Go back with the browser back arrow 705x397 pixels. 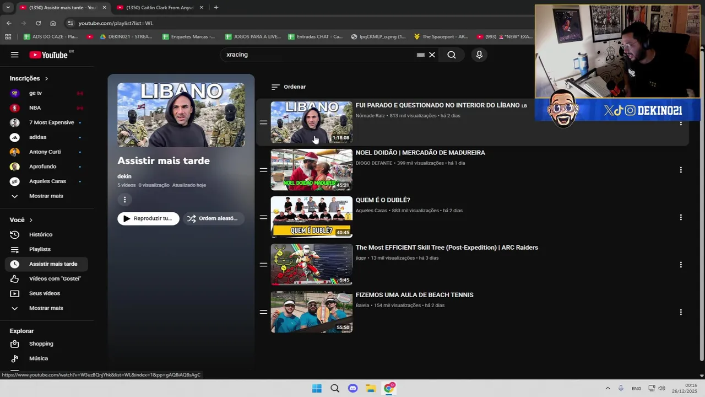click(x=9, y=23)
